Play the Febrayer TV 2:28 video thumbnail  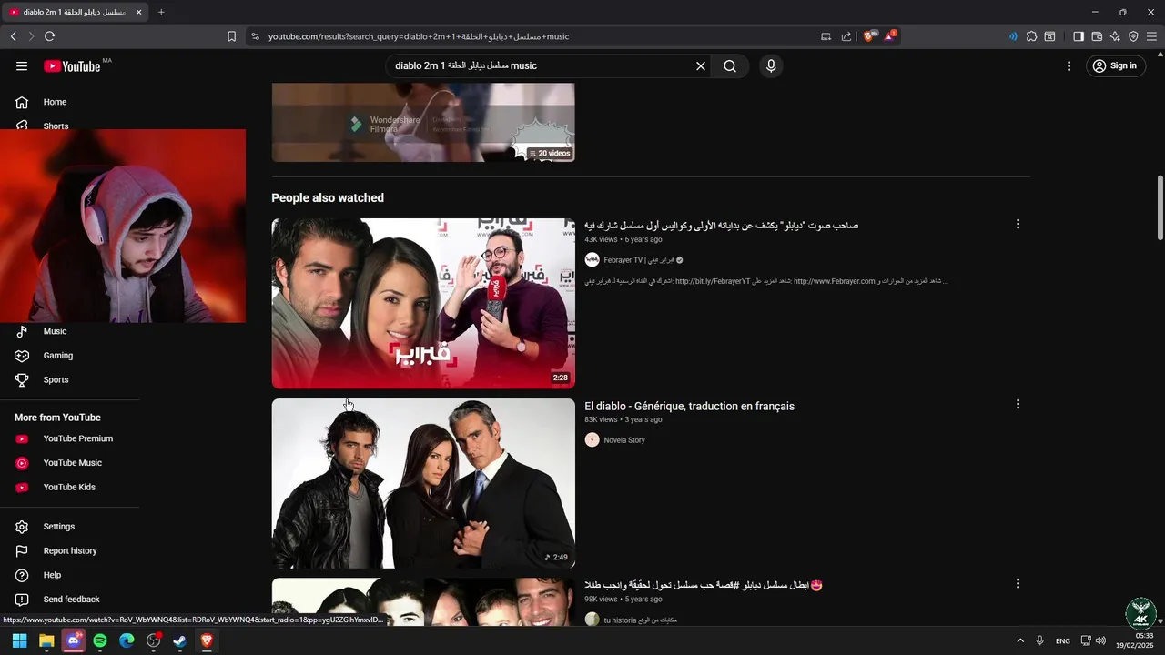tap(423, 303)
